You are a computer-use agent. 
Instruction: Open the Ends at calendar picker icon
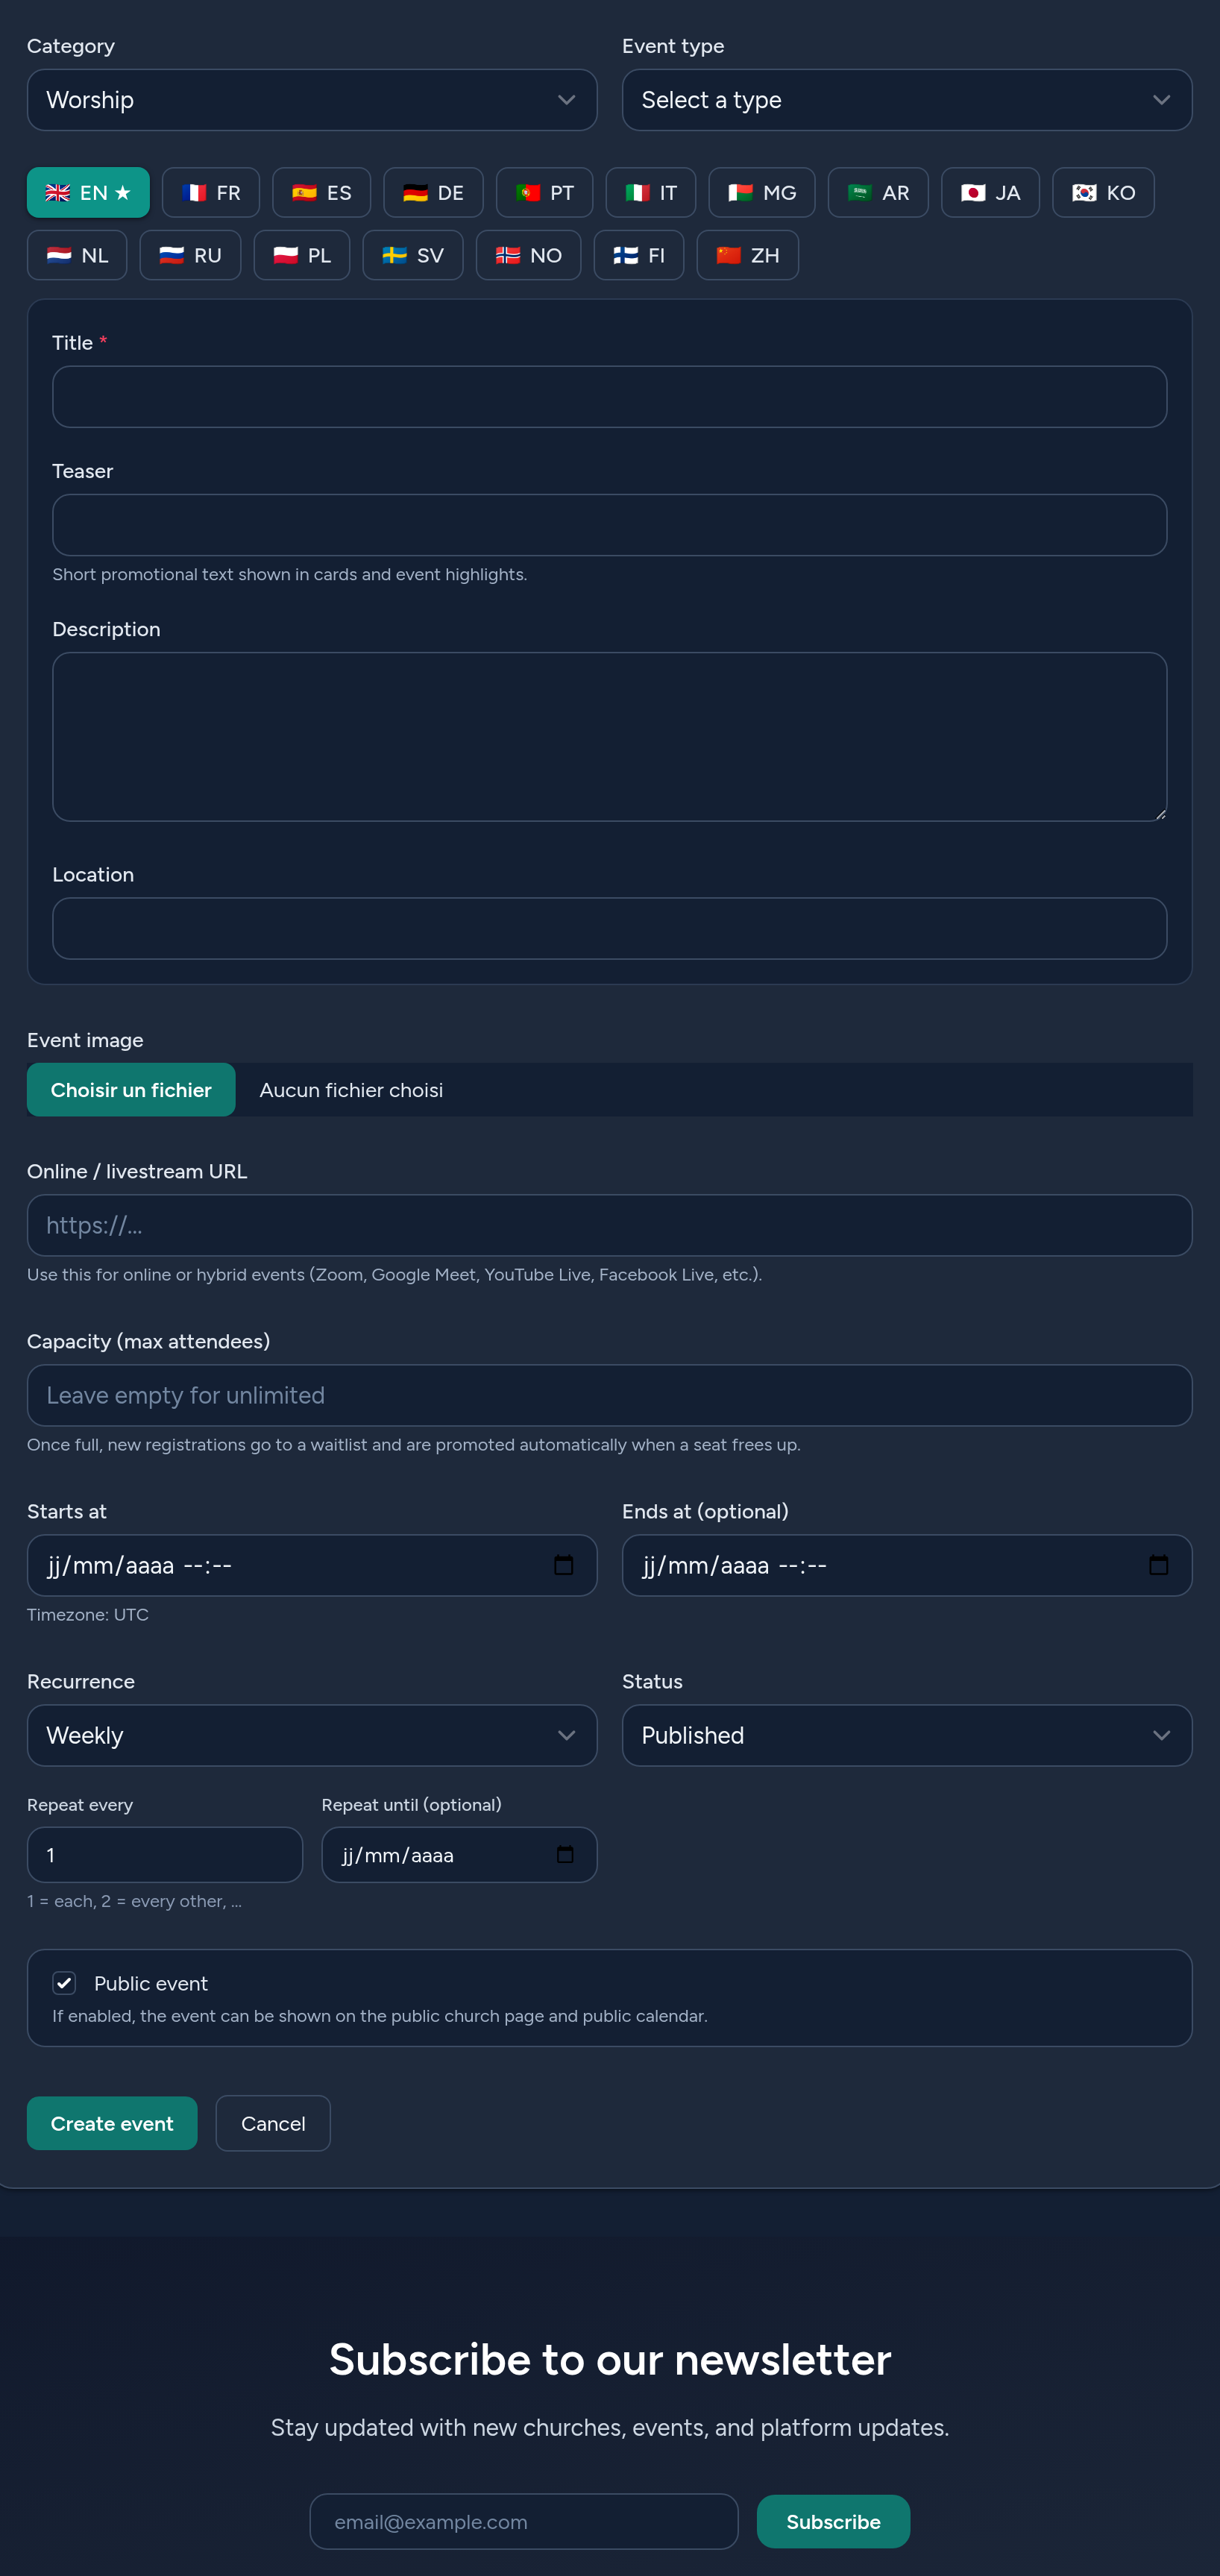(1158, 1565)
